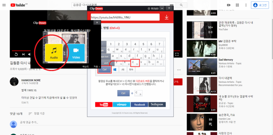
Task: Open ClipDown 환경설정 settings
Action: pos(153,8)
